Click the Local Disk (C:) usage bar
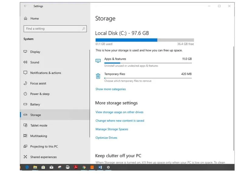 click(145, 40)
